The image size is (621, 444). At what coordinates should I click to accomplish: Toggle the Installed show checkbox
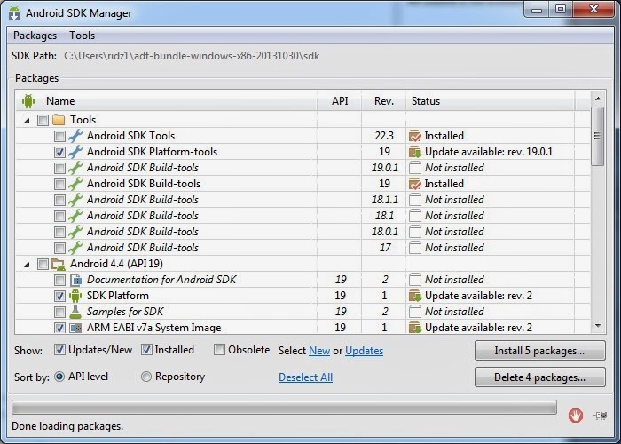coord(146,350)
